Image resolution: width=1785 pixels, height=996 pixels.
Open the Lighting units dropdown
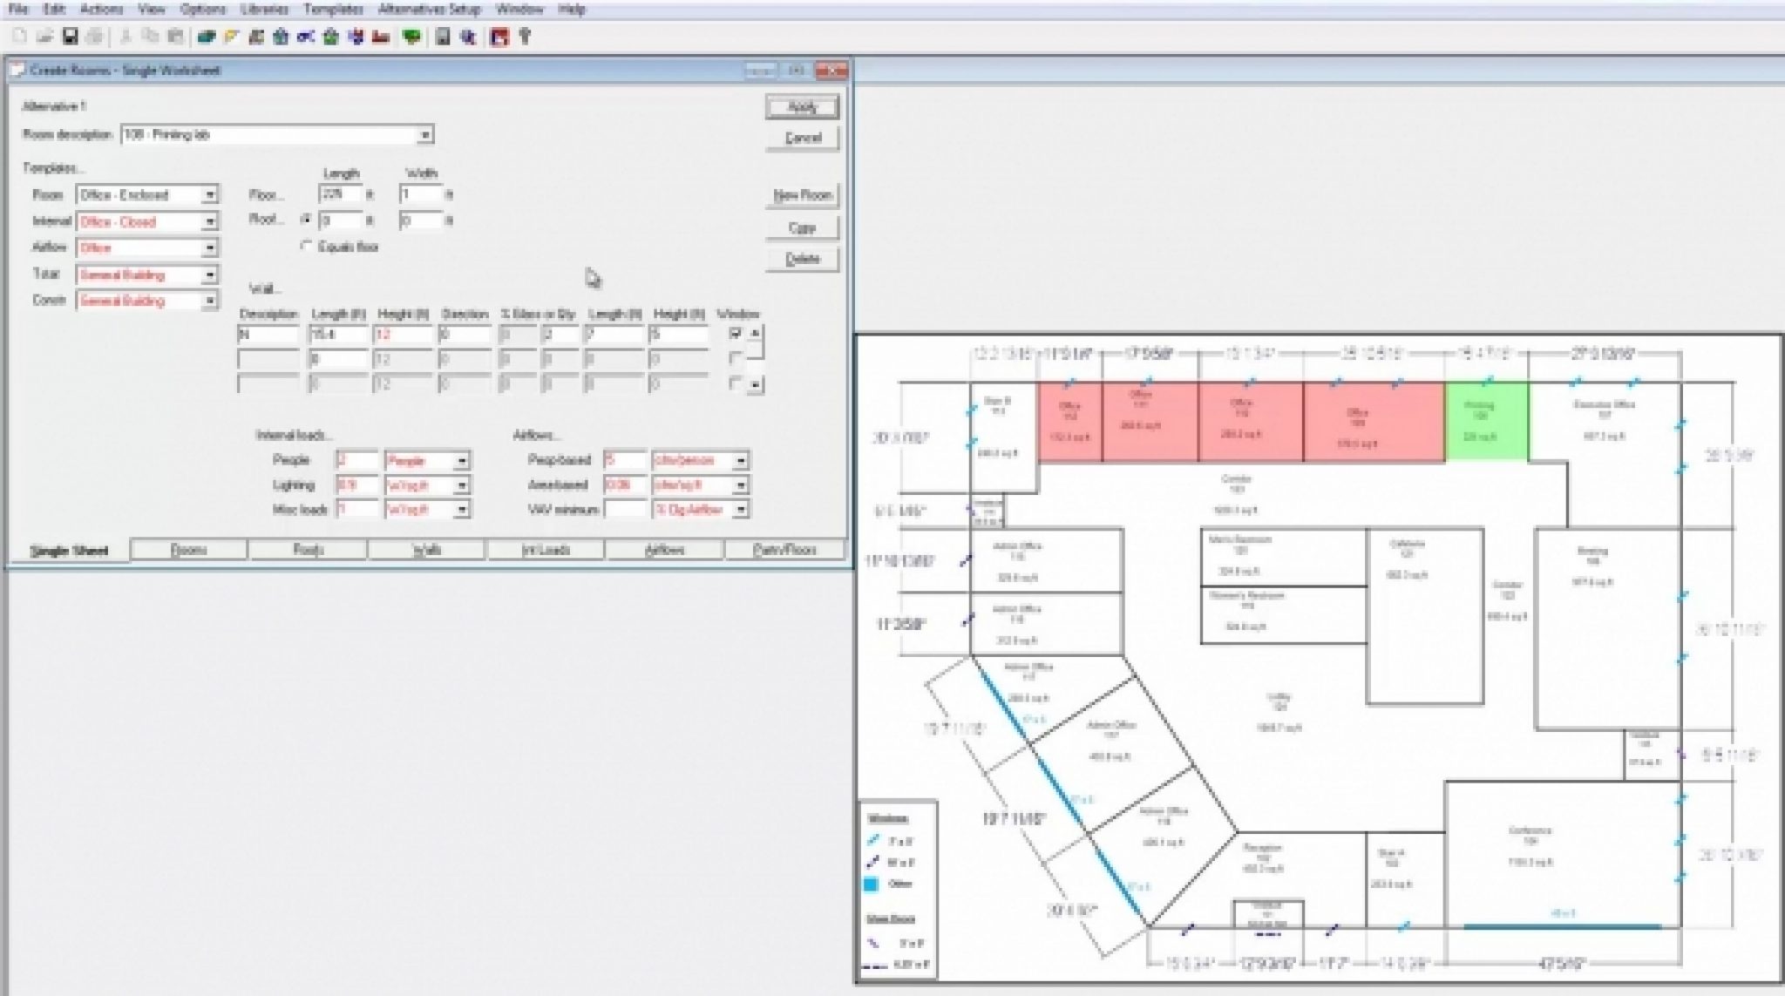click(x=462, y=485)
